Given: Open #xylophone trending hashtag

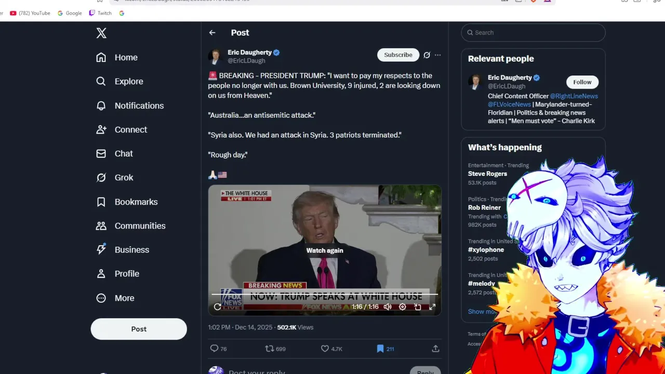Looking at the screenshot, I should coord(486,250).
